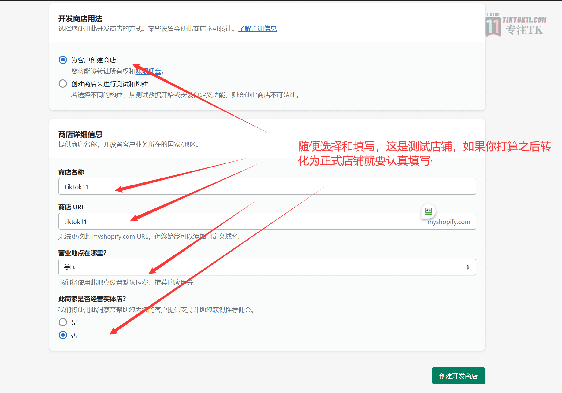Click the 我们将使用此地点设置默认运费 hint text
Viewport: 562px width, 393px height.
128,282
